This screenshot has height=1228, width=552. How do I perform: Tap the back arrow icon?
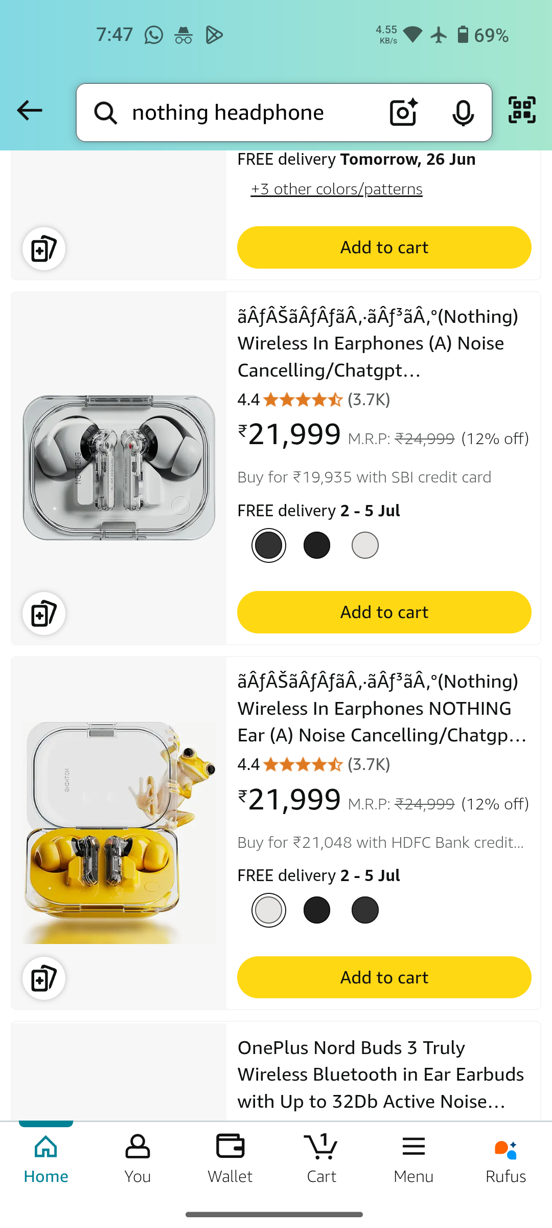point(29,111)
